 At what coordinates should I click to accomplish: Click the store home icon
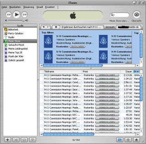(x=56, y=27)
